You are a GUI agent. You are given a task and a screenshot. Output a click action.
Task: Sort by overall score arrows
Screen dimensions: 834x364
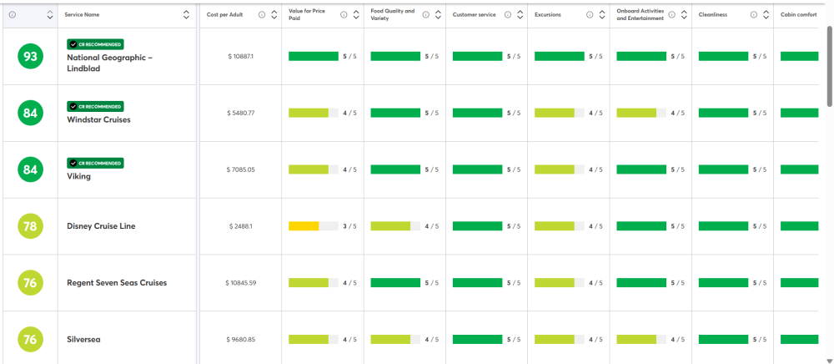[50, 15]
